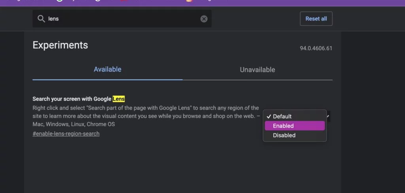Choose Enabled from the dropdown list
Screen dimensions: 405x193
coord(295,126)
